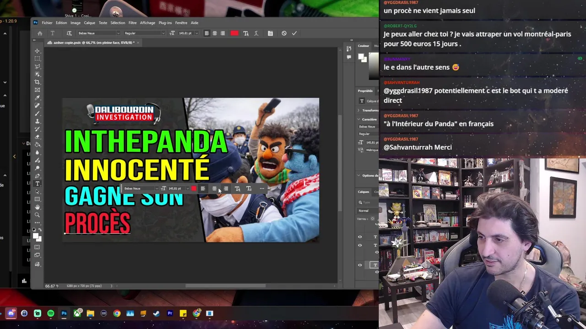Select the Crop tool
The height and width of the screenshot is (329, 586).
(38, 82)
